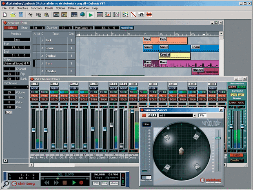Select next preset arrow in SurroundPanner
The height and width of the screenshot is (190, 253).
(154, 115)
